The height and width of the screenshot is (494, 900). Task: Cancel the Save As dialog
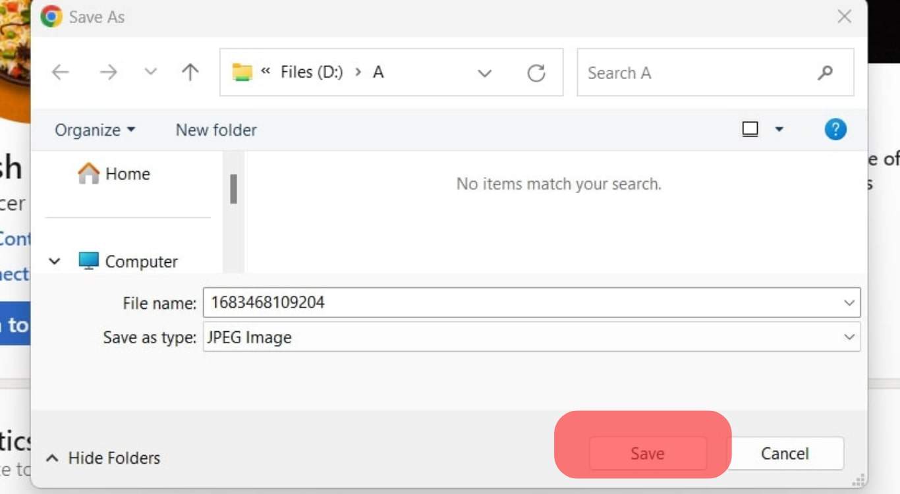coord(785,453)
